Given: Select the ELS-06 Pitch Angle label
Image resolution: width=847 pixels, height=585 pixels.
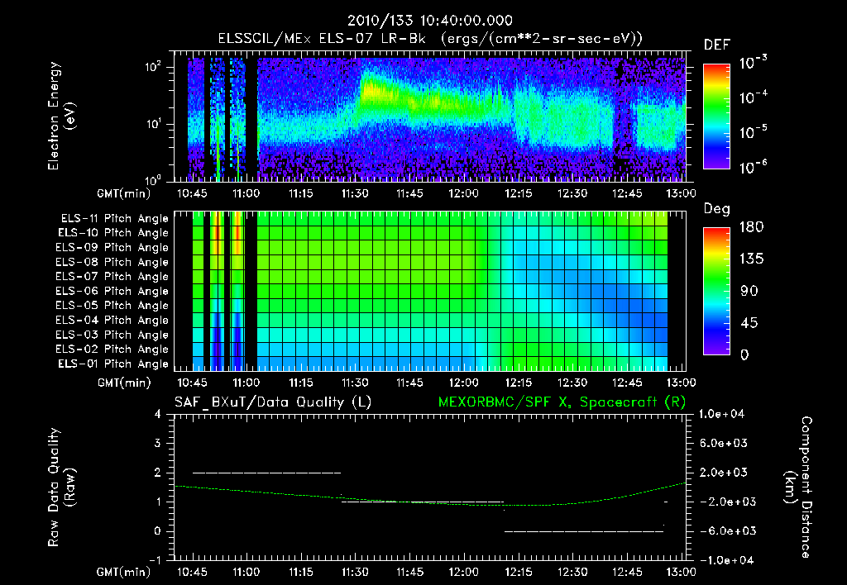Looking at the screenshot, I should 112,291.
